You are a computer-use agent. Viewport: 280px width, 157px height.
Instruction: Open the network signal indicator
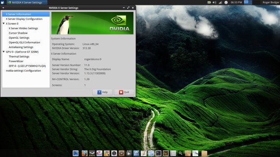coord(220,2)
